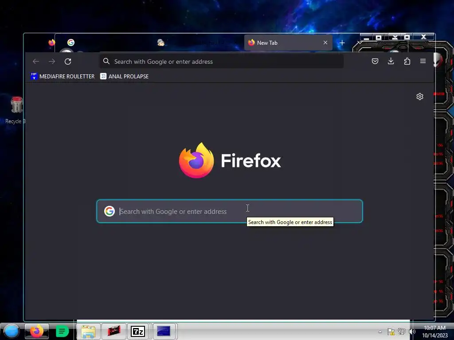Image resolution: width=454 pixels, height=340 pixels.
Task: Open the Extensions menu
Action: [x=407, y=61]
